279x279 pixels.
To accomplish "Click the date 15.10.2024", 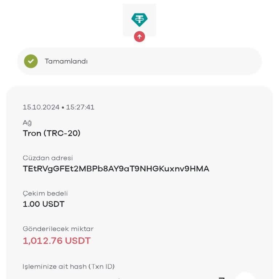I will coord(41,107).
